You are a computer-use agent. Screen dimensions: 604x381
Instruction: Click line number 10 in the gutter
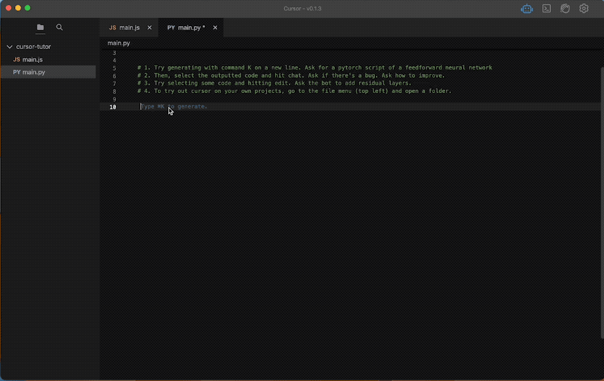point(113,107)
